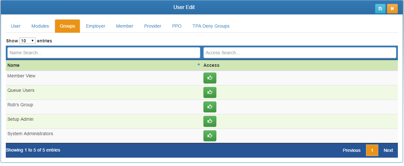Image resolution: width=404 pixels, height=166 pixels.
Task: Toggle access thumbs-up for Setup Admin
Action: (x=210, y=121)
